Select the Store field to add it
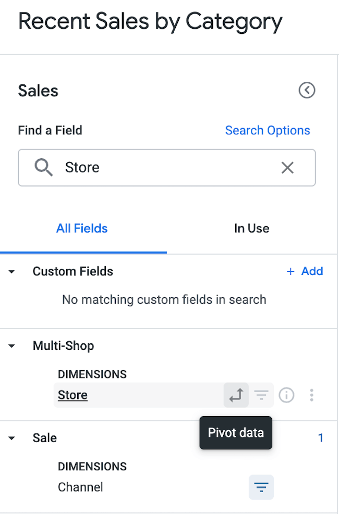 [x=72, y=395]
